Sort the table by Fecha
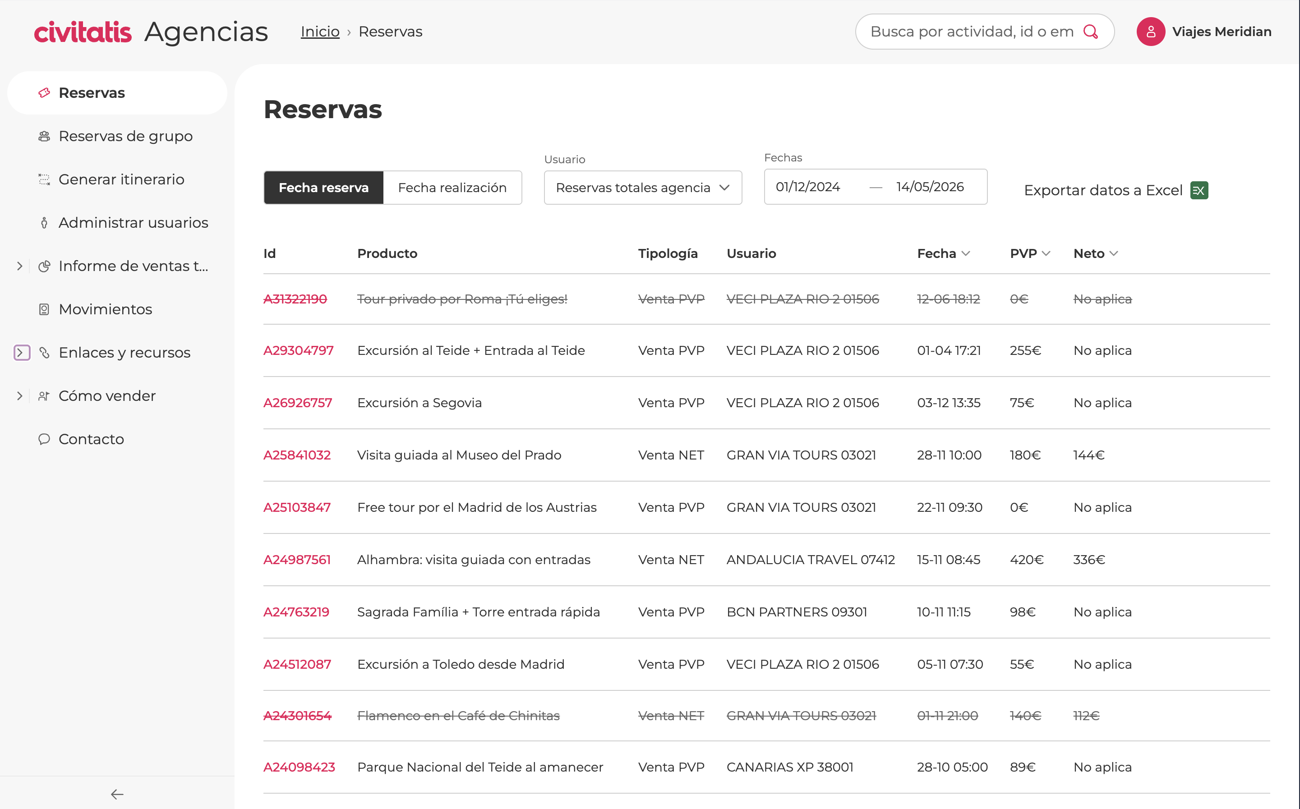Viewport: 1300px width, 809px height. 944,253
